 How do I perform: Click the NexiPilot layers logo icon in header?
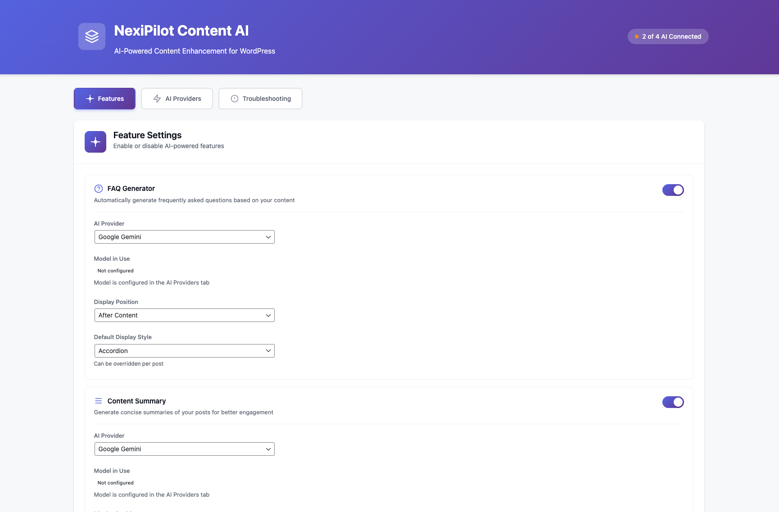point(91,36)
